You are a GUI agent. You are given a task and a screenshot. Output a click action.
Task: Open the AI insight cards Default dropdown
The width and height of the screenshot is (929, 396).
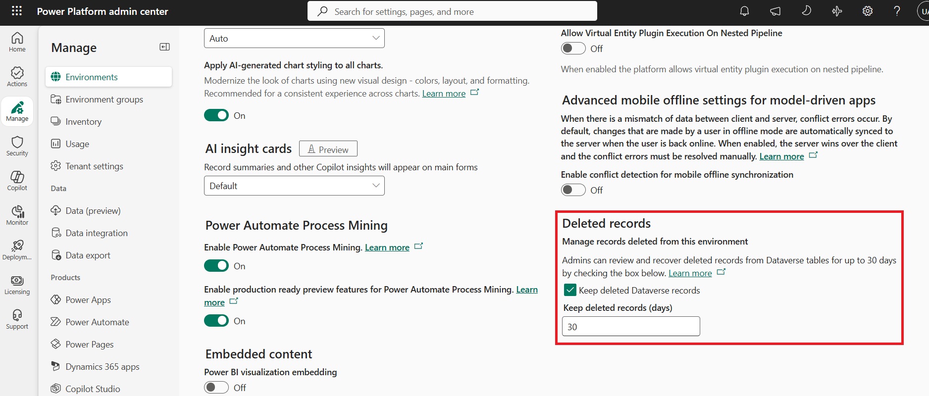[294, 186]
